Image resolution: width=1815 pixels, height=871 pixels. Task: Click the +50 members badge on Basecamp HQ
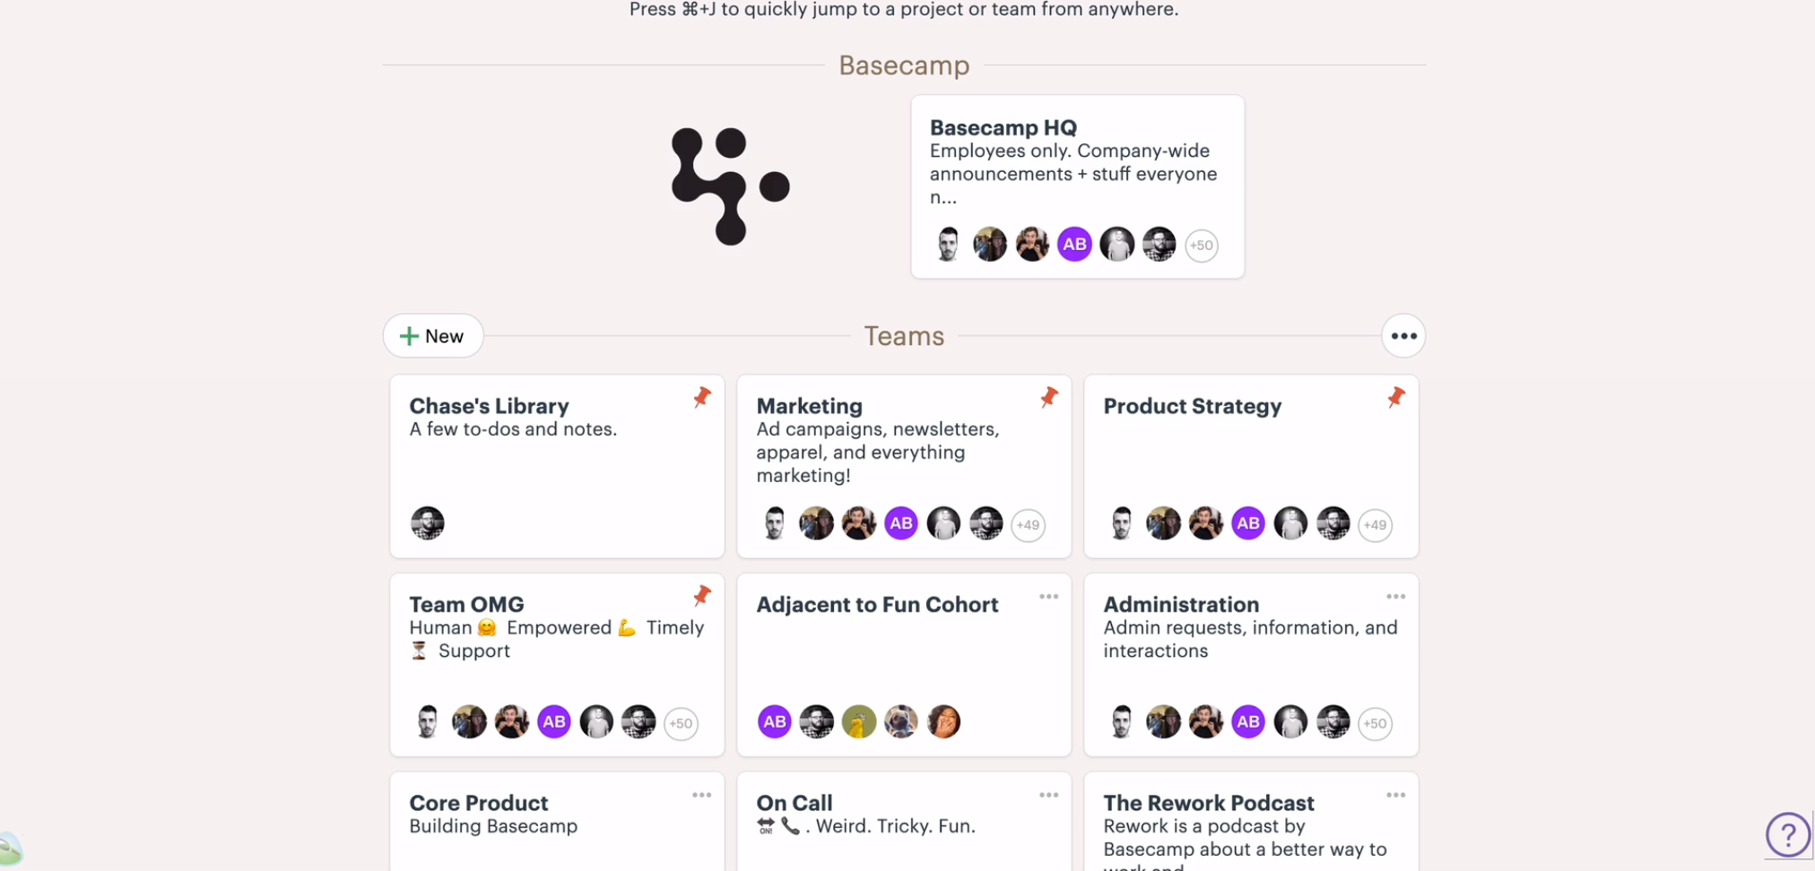[x=1201, y=246]
